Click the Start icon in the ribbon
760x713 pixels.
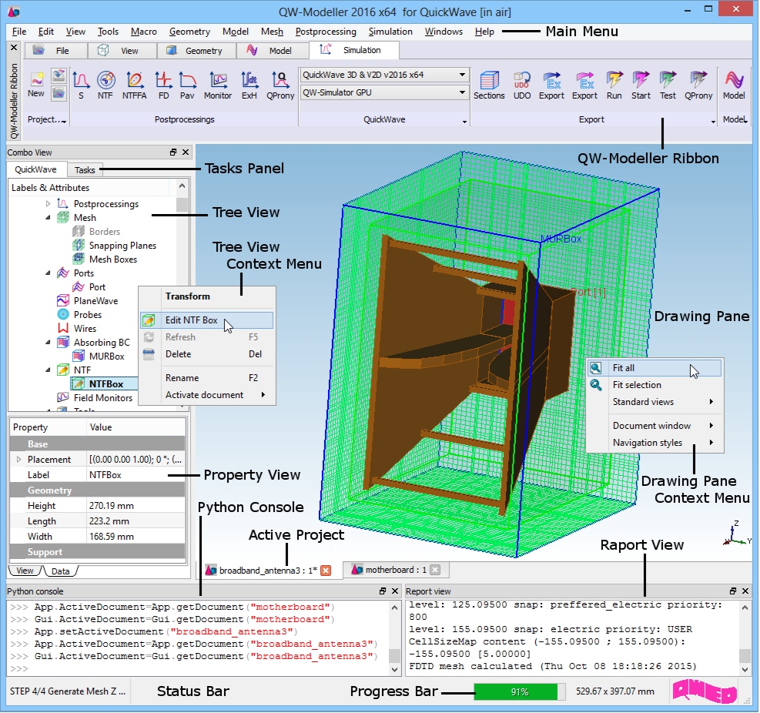point(641,85)
